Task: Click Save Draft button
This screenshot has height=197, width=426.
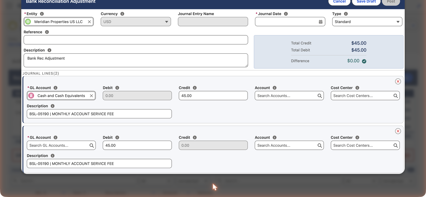Action: 366,2
